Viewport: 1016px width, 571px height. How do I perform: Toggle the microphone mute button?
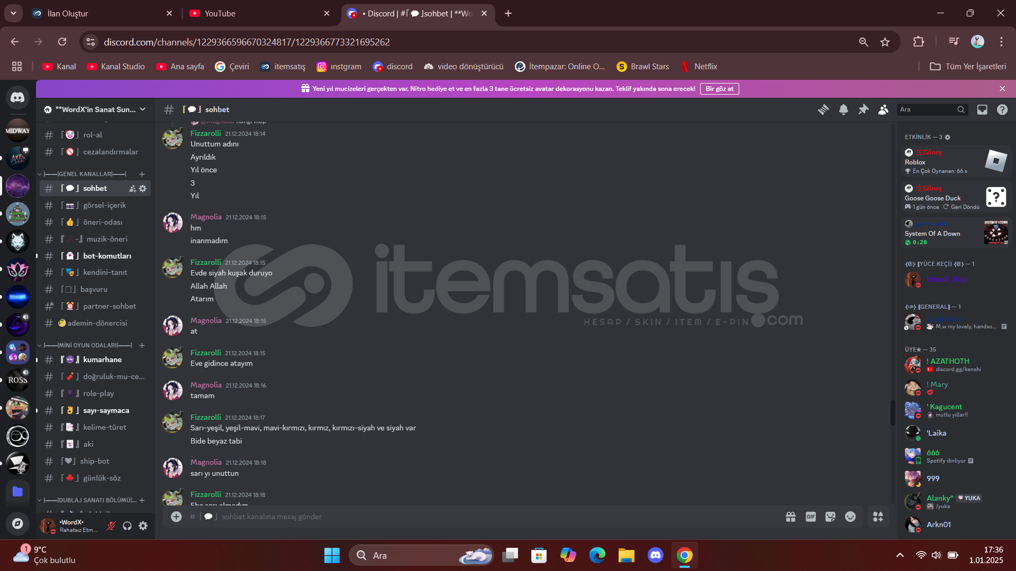pos(111,526)
